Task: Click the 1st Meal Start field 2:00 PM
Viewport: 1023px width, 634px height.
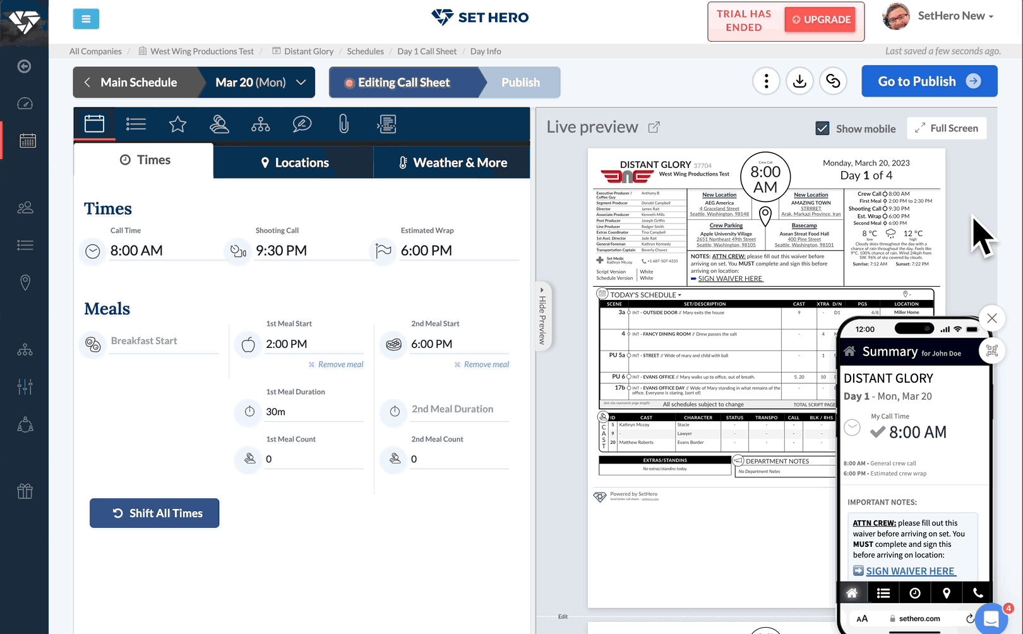Action: tap(314, 344)
